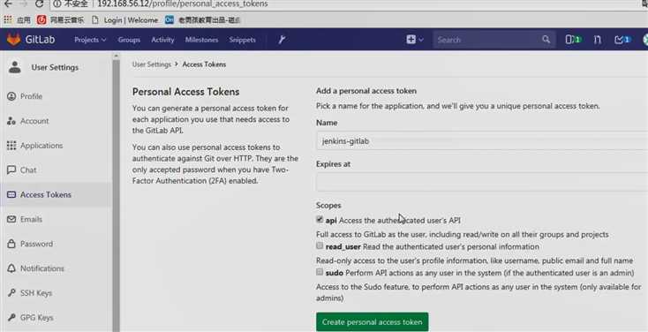The width and height of the screenshot is (648, 332).
Task: Go back in browser history
Action: tap(8, 4)
